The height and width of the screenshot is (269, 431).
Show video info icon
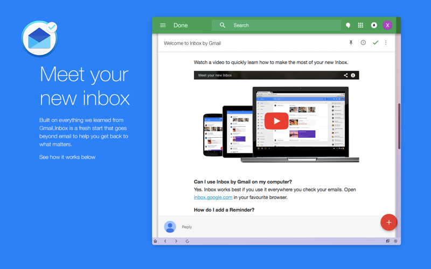click(x=353, y=75)
